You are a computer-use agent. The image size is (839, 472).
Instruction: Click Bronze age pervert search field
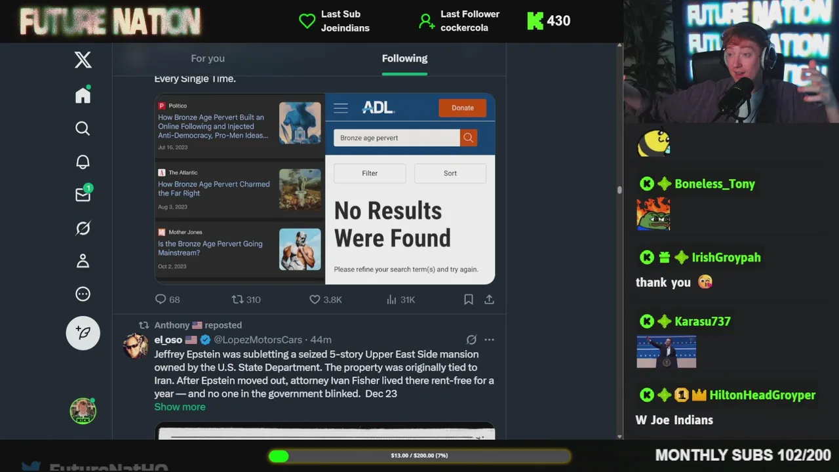click(x=397, y=138)
